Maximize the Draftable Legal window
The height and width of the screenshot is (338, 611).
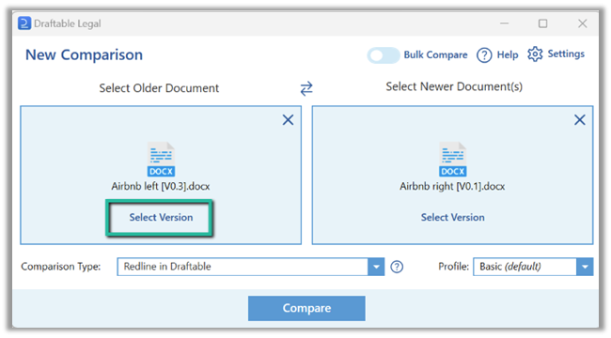tap(542, 23)
